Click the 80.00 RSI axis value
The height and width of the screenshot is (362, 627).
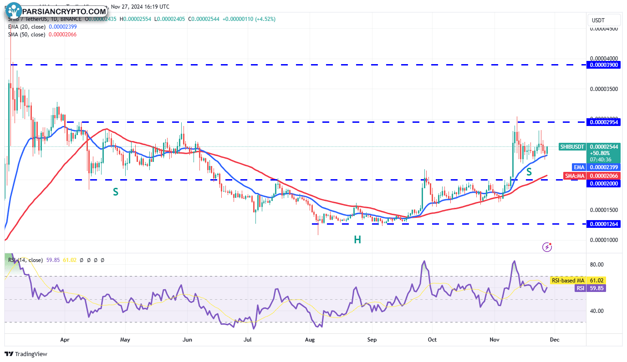(596, 265)
